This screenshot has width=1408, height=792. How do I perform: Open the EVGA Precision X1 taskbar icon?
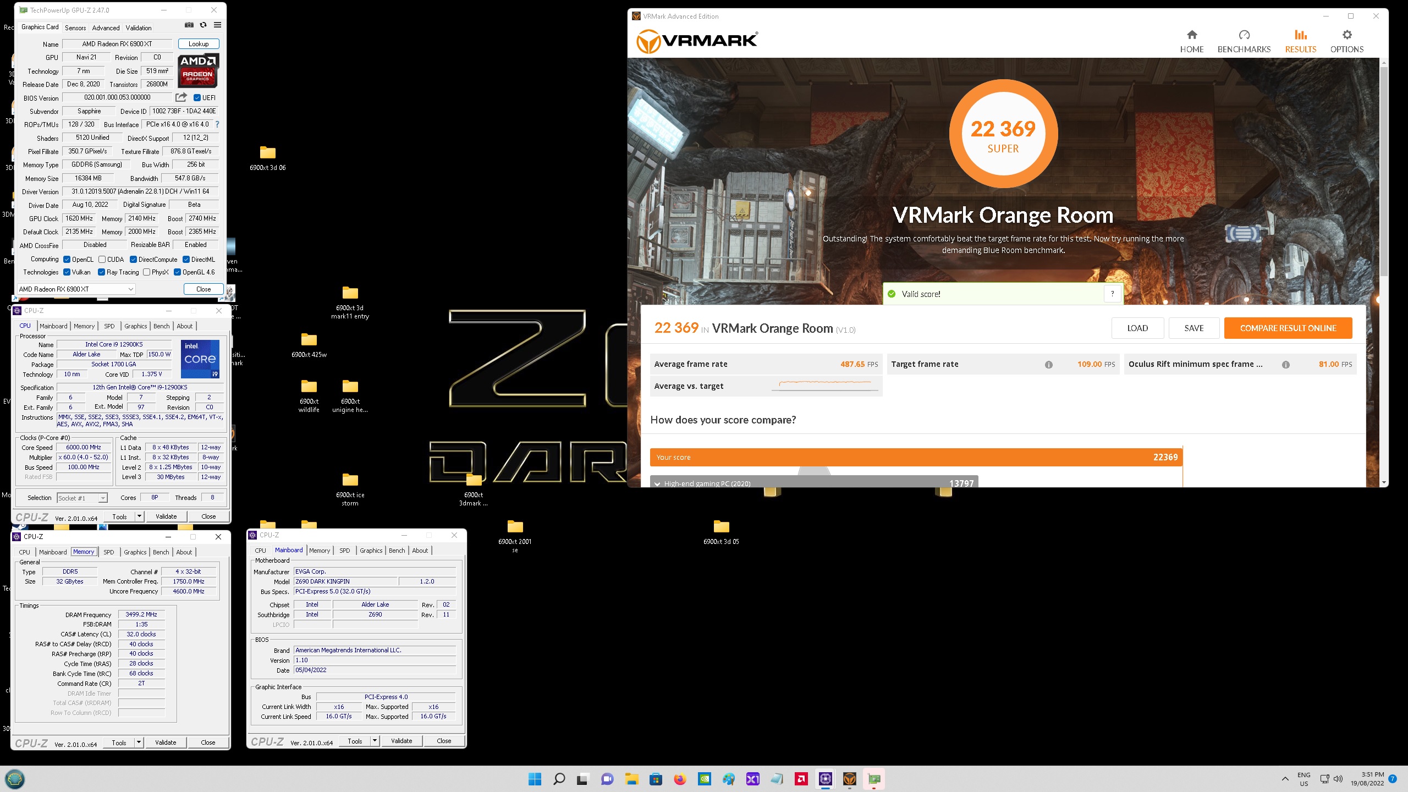click(x=752, y=779)
